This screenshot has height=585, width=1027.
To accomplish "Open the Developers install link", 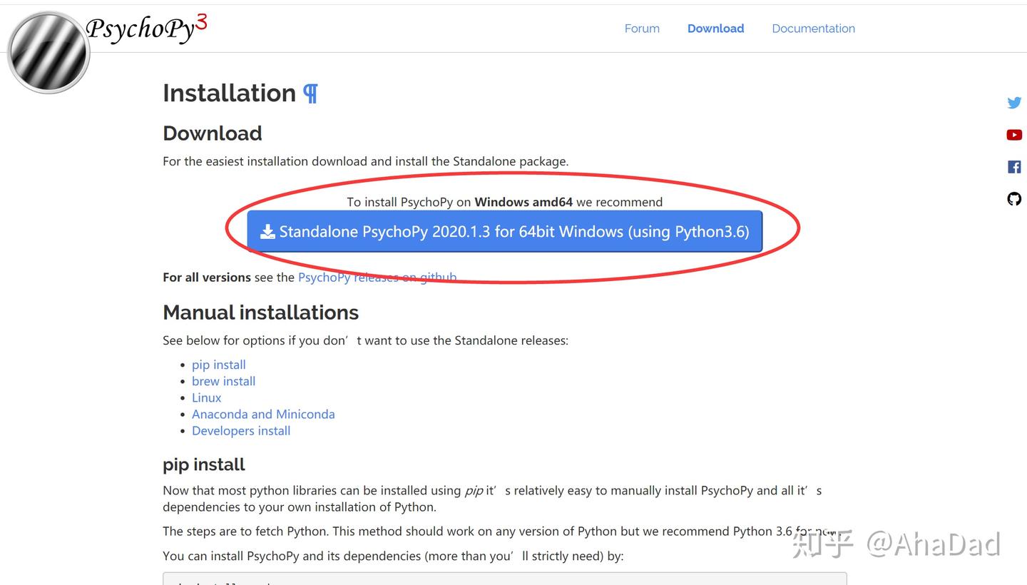I will (241, 430).
